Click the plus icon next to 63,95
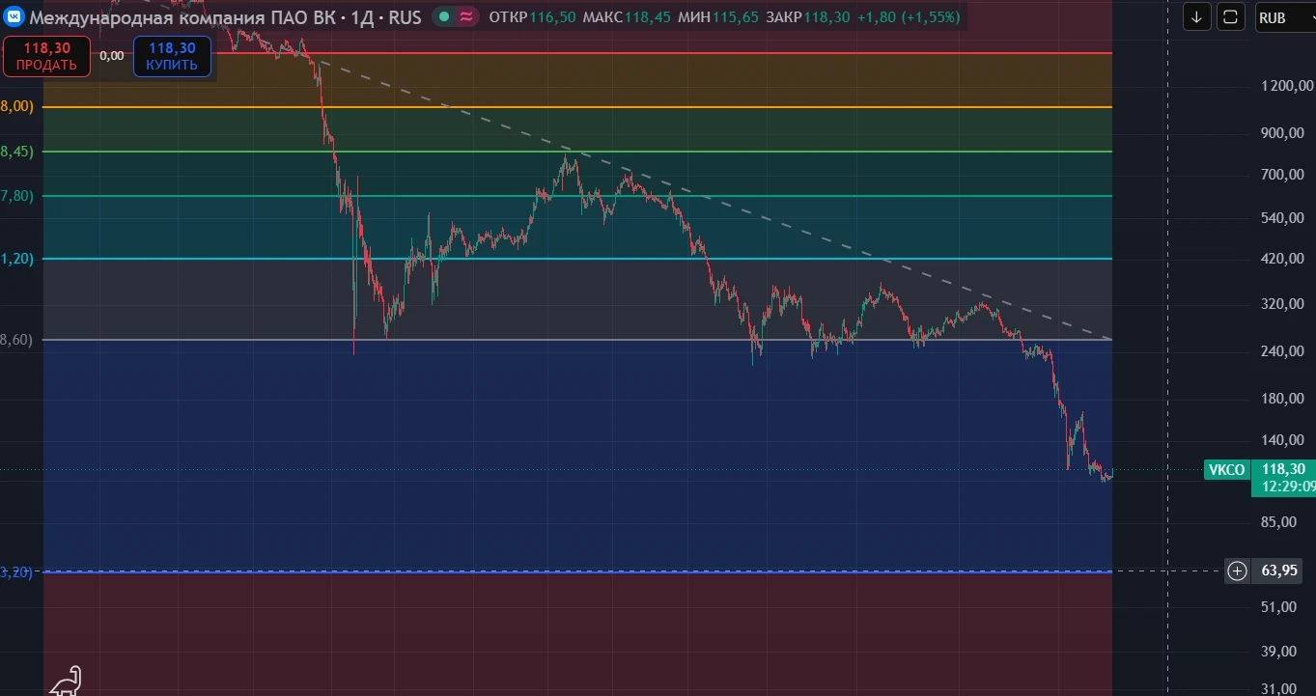 click(x=1237, y=571)
